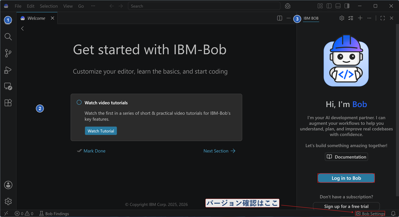Viewport: 399px width, 217px height.
Task: Click Sign up for a free trial
Action: pyautogui.click(x=346, y=206)
